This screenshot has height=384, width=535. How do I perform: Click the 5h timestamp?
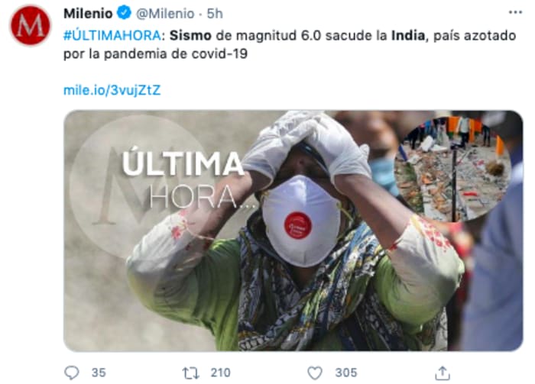pyautogui.click(x=215, y=14)
